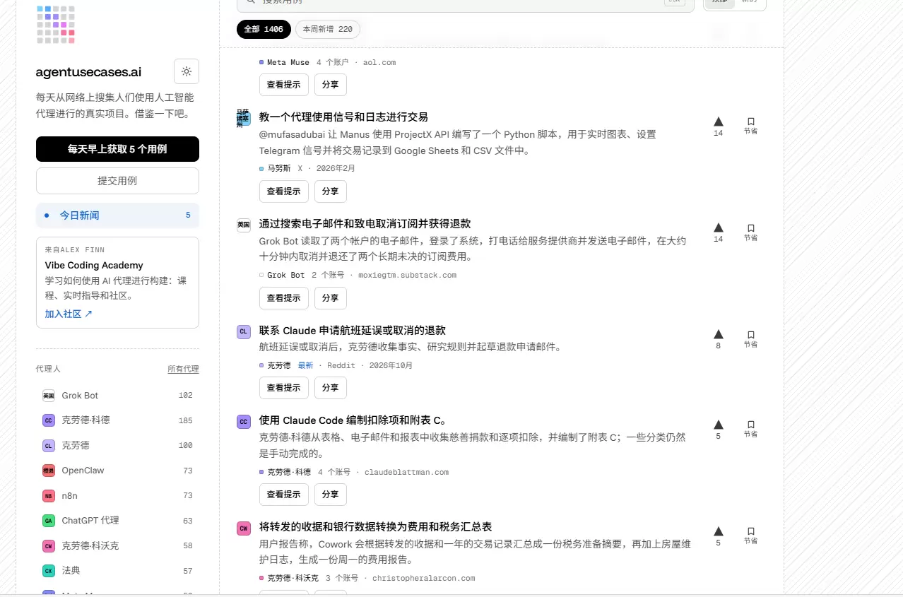903x597 pixels.
Task: Click the OpenClaw avatar icon in sidebar
Action: [49, 471]
